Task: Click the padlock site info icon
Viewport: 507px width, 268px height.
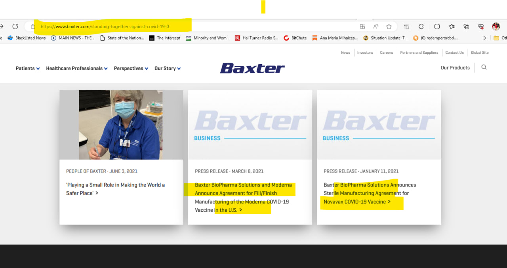Action: tap(33, 27)
